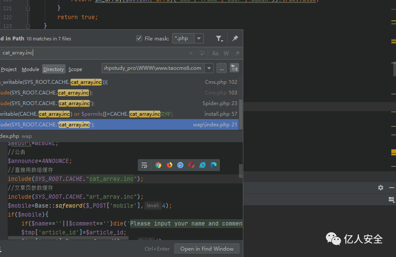Click the www.taocms6.com directory path field
Screen dimensions: 396x257
pyautogui.click(x=153, y=68)
